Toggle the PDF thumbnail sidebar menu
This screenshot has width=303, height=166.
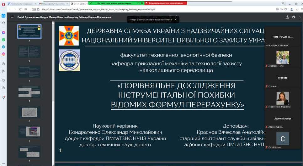click(x=12, y=17)
